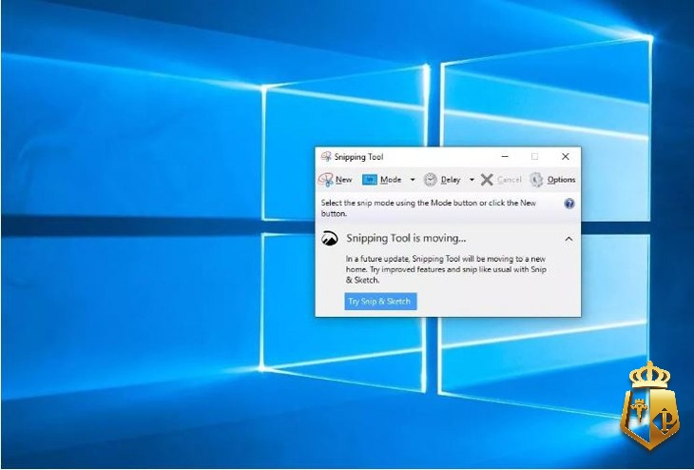Click the Mode label in toolbar
694x470 pixels.
[391, 180]
